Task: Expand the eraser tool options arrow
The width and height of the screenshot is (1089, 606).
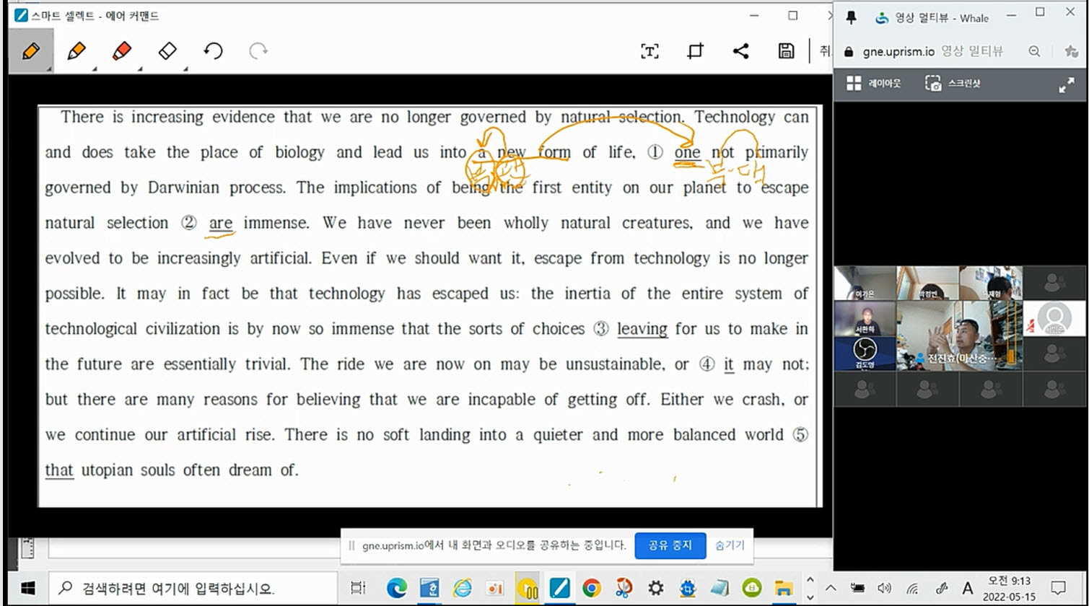Action: click(x=186, y=69)
